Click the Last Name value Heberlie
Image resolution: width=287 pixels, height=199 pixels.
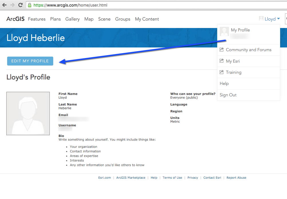(65, 108)
